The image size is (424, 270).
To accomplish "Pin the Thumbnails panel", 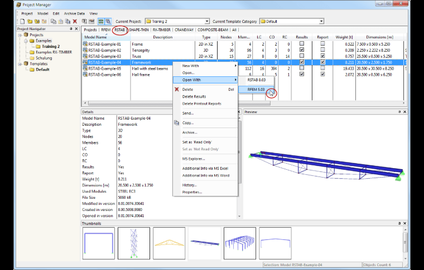I will click(399, 223).
